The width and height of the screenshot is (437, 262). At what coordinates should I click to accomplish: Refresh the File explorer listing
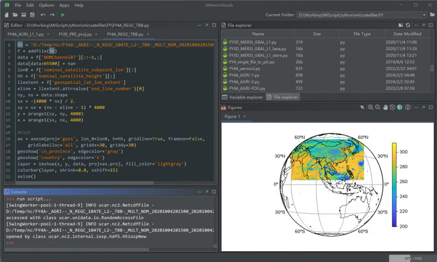(x=408, y=25)
